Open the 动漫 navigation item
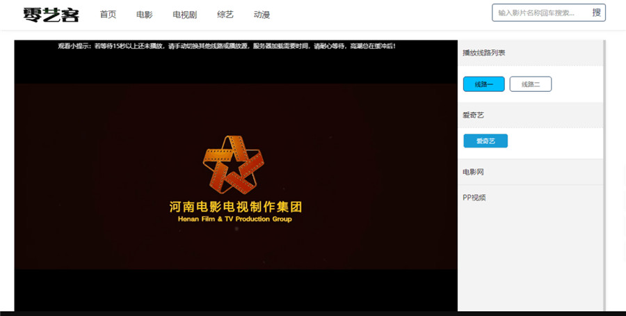The height and width of the screenshot is (316, 626). (262, 15)
